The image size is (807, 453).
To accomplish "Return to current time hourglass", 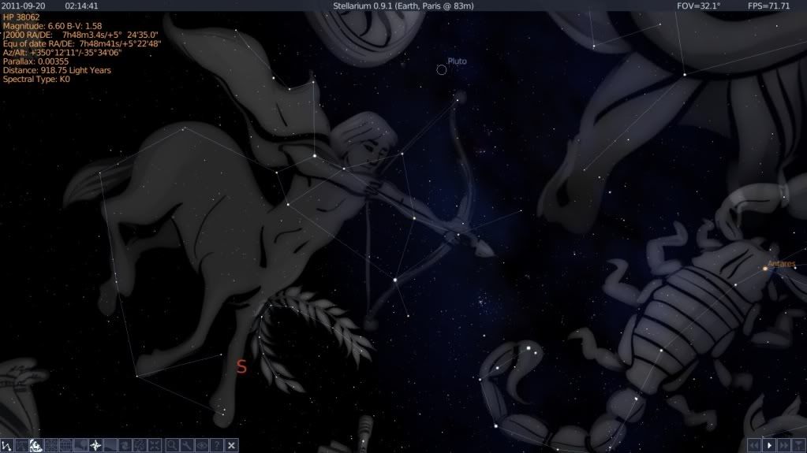I will pos(799,445).
